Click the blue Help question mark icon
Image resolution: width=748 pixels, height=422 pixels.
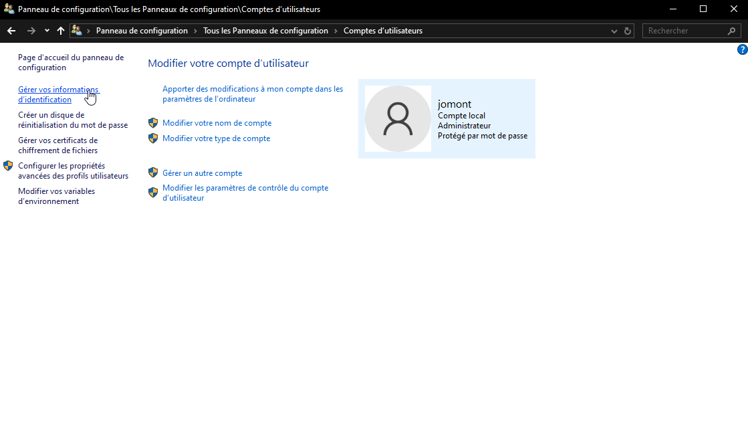pyautogui.click(x=742, y=50)
